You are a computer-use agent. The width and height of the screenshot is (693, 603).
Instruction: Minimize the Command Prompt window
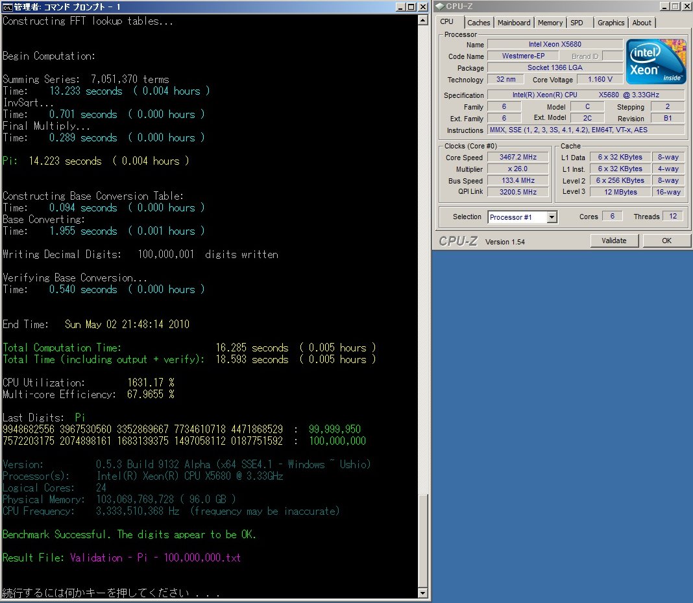pos(400,6)
